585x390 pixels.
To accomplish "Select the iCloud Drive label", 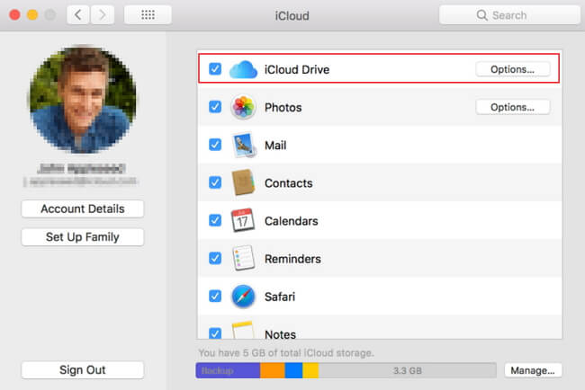I will tap(297, 70).
